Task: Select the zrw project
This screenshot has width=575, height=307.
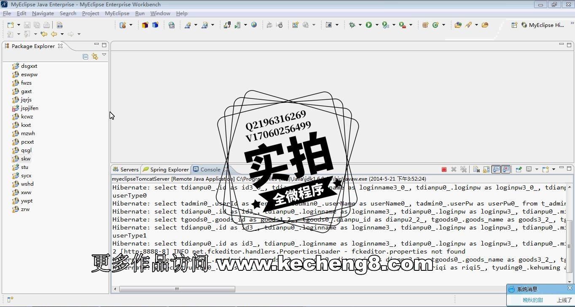Action: pyautogui.click(x=21, y=209)
